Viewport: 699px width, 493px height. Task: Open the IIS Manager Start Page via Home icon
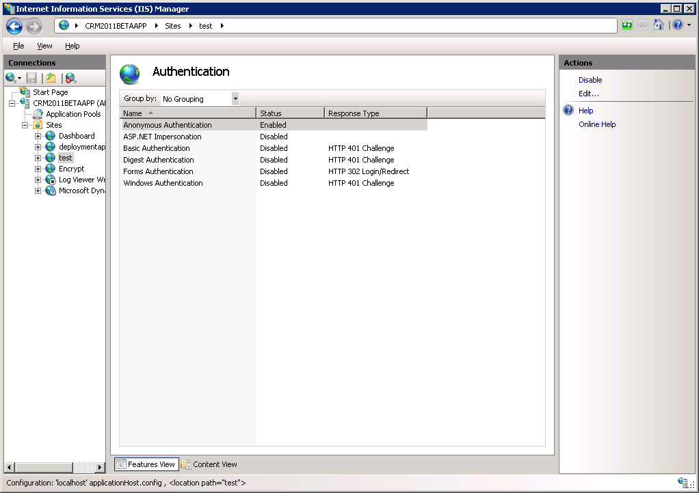coord(659,25)
